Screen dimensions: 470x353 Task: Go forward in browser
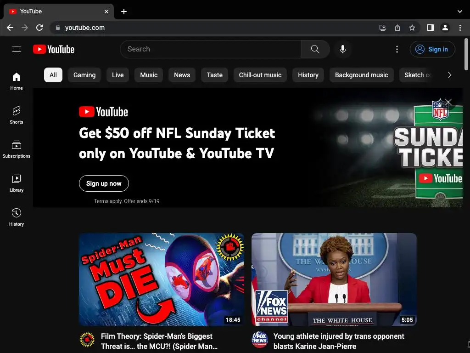(25, 28)
